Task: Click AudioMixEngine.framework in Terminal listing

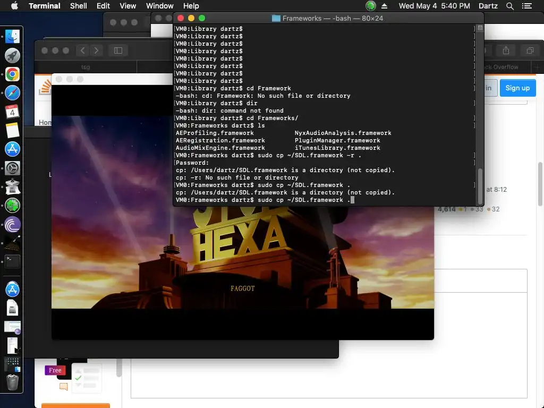Action: [220, 148]
